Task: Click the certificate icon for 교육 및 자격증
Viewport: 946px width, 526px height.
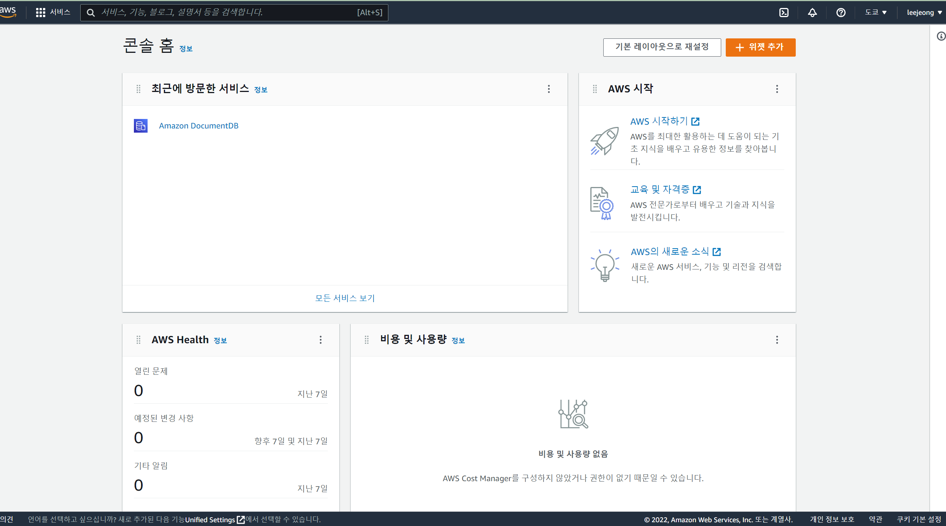Action: [x=602, y=203]
